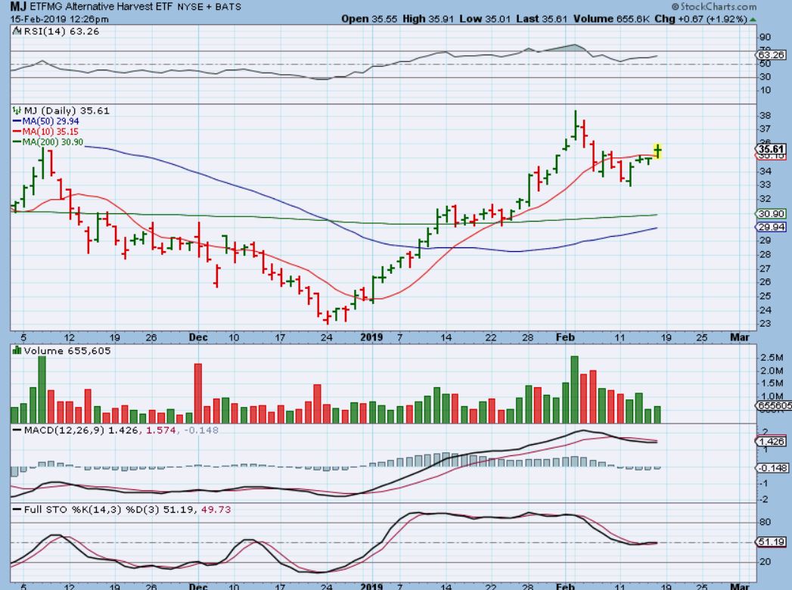Screen dimensions: 792x590
Task: Click the 1.426 MACD axis tag
Action: (772, 442)
